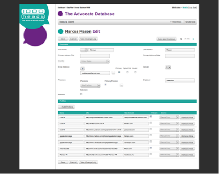Click the Log Out link
Viewport: 219px width, 174px height.
(193, 8)
